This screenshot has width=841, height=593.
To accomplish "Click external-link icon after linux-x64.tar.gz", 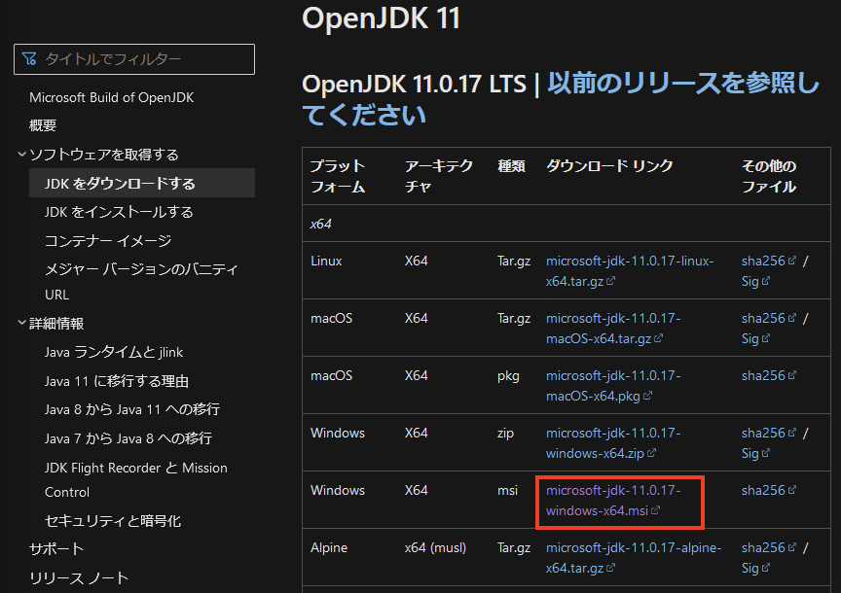I will point(610,281).
